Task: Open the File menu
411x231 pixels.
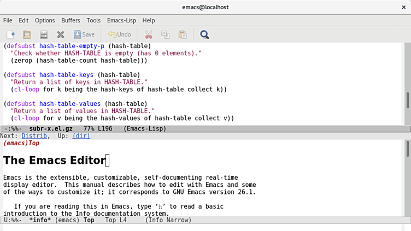Action: point(8,20)
